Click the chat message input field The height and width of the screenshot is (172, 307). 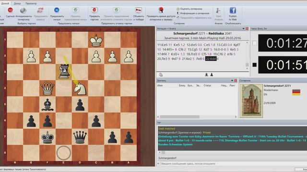233,163
